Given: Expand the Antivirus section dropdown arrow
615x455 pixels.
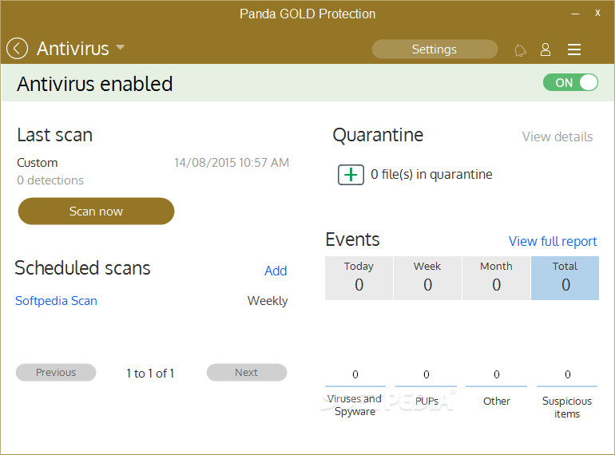Looking at the screenshot, I should [120, 47].
